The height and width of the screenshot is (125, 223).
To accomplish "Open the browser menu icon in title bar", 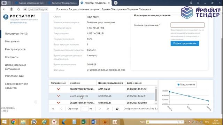I will (x=198, y=3).
